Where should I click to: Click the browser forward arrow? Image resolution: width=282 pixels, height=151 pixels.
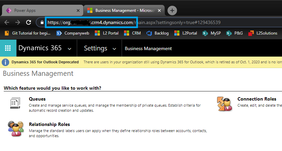(17, 23)
